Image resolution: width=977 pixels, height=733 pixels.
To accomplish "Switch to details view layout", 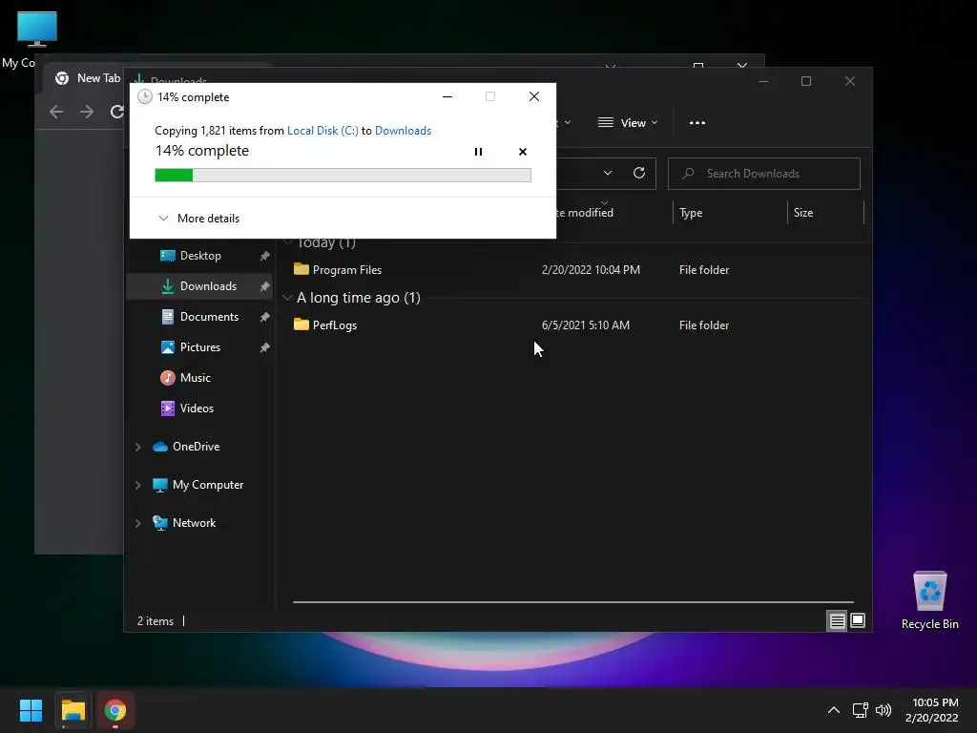I will 837,620.
